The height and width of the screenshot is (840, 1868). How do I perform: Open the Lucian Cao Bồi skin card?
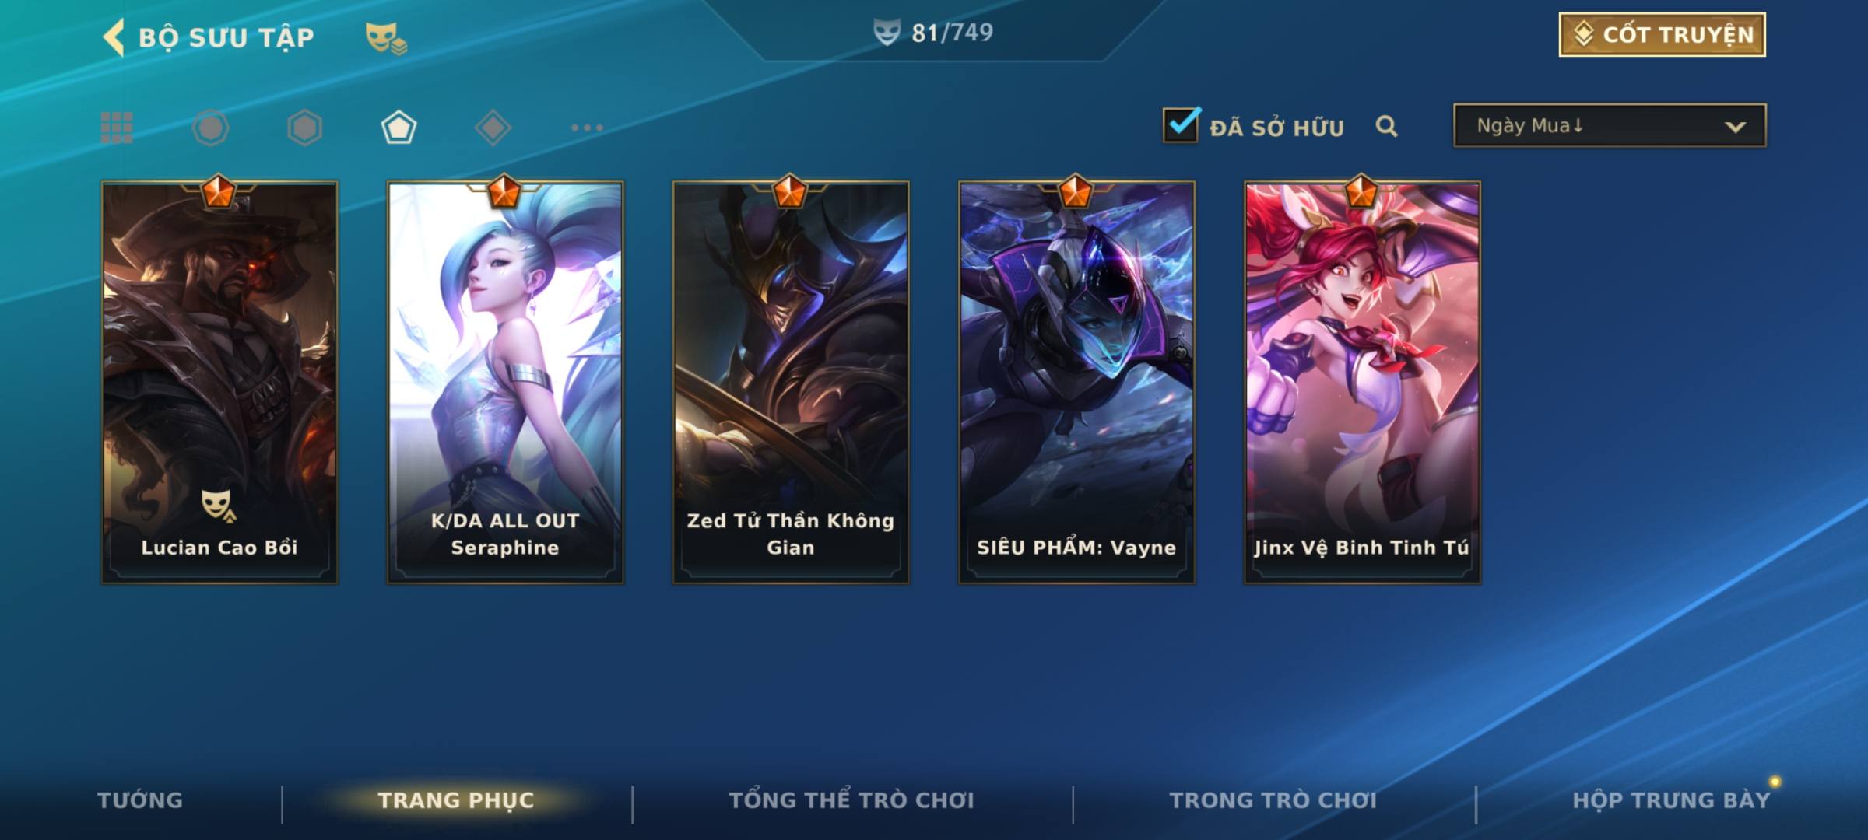click(219, 382)
